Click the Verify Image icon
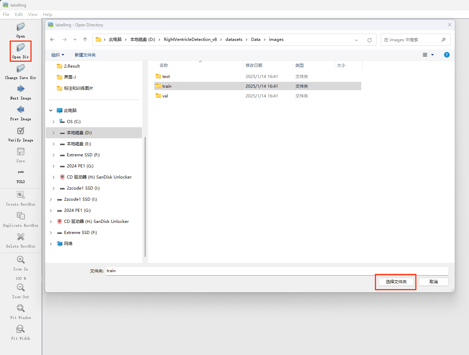469x355 pixels. 21,131
